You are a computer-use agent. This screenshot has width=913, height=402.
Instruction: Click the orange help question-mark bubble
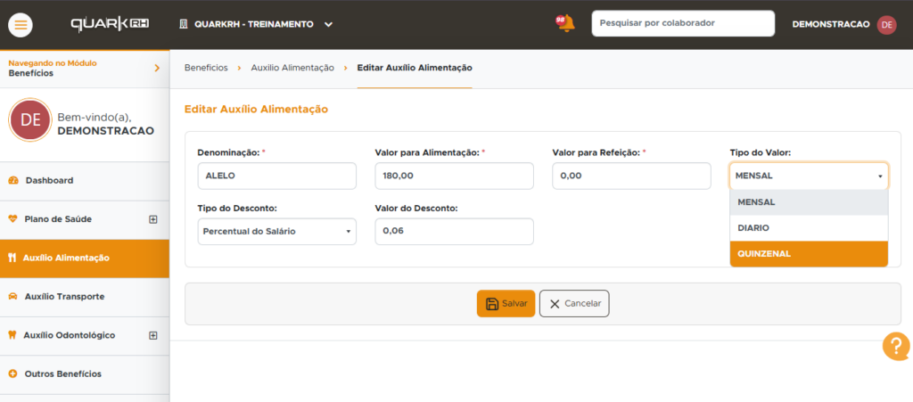click(895, 347)
